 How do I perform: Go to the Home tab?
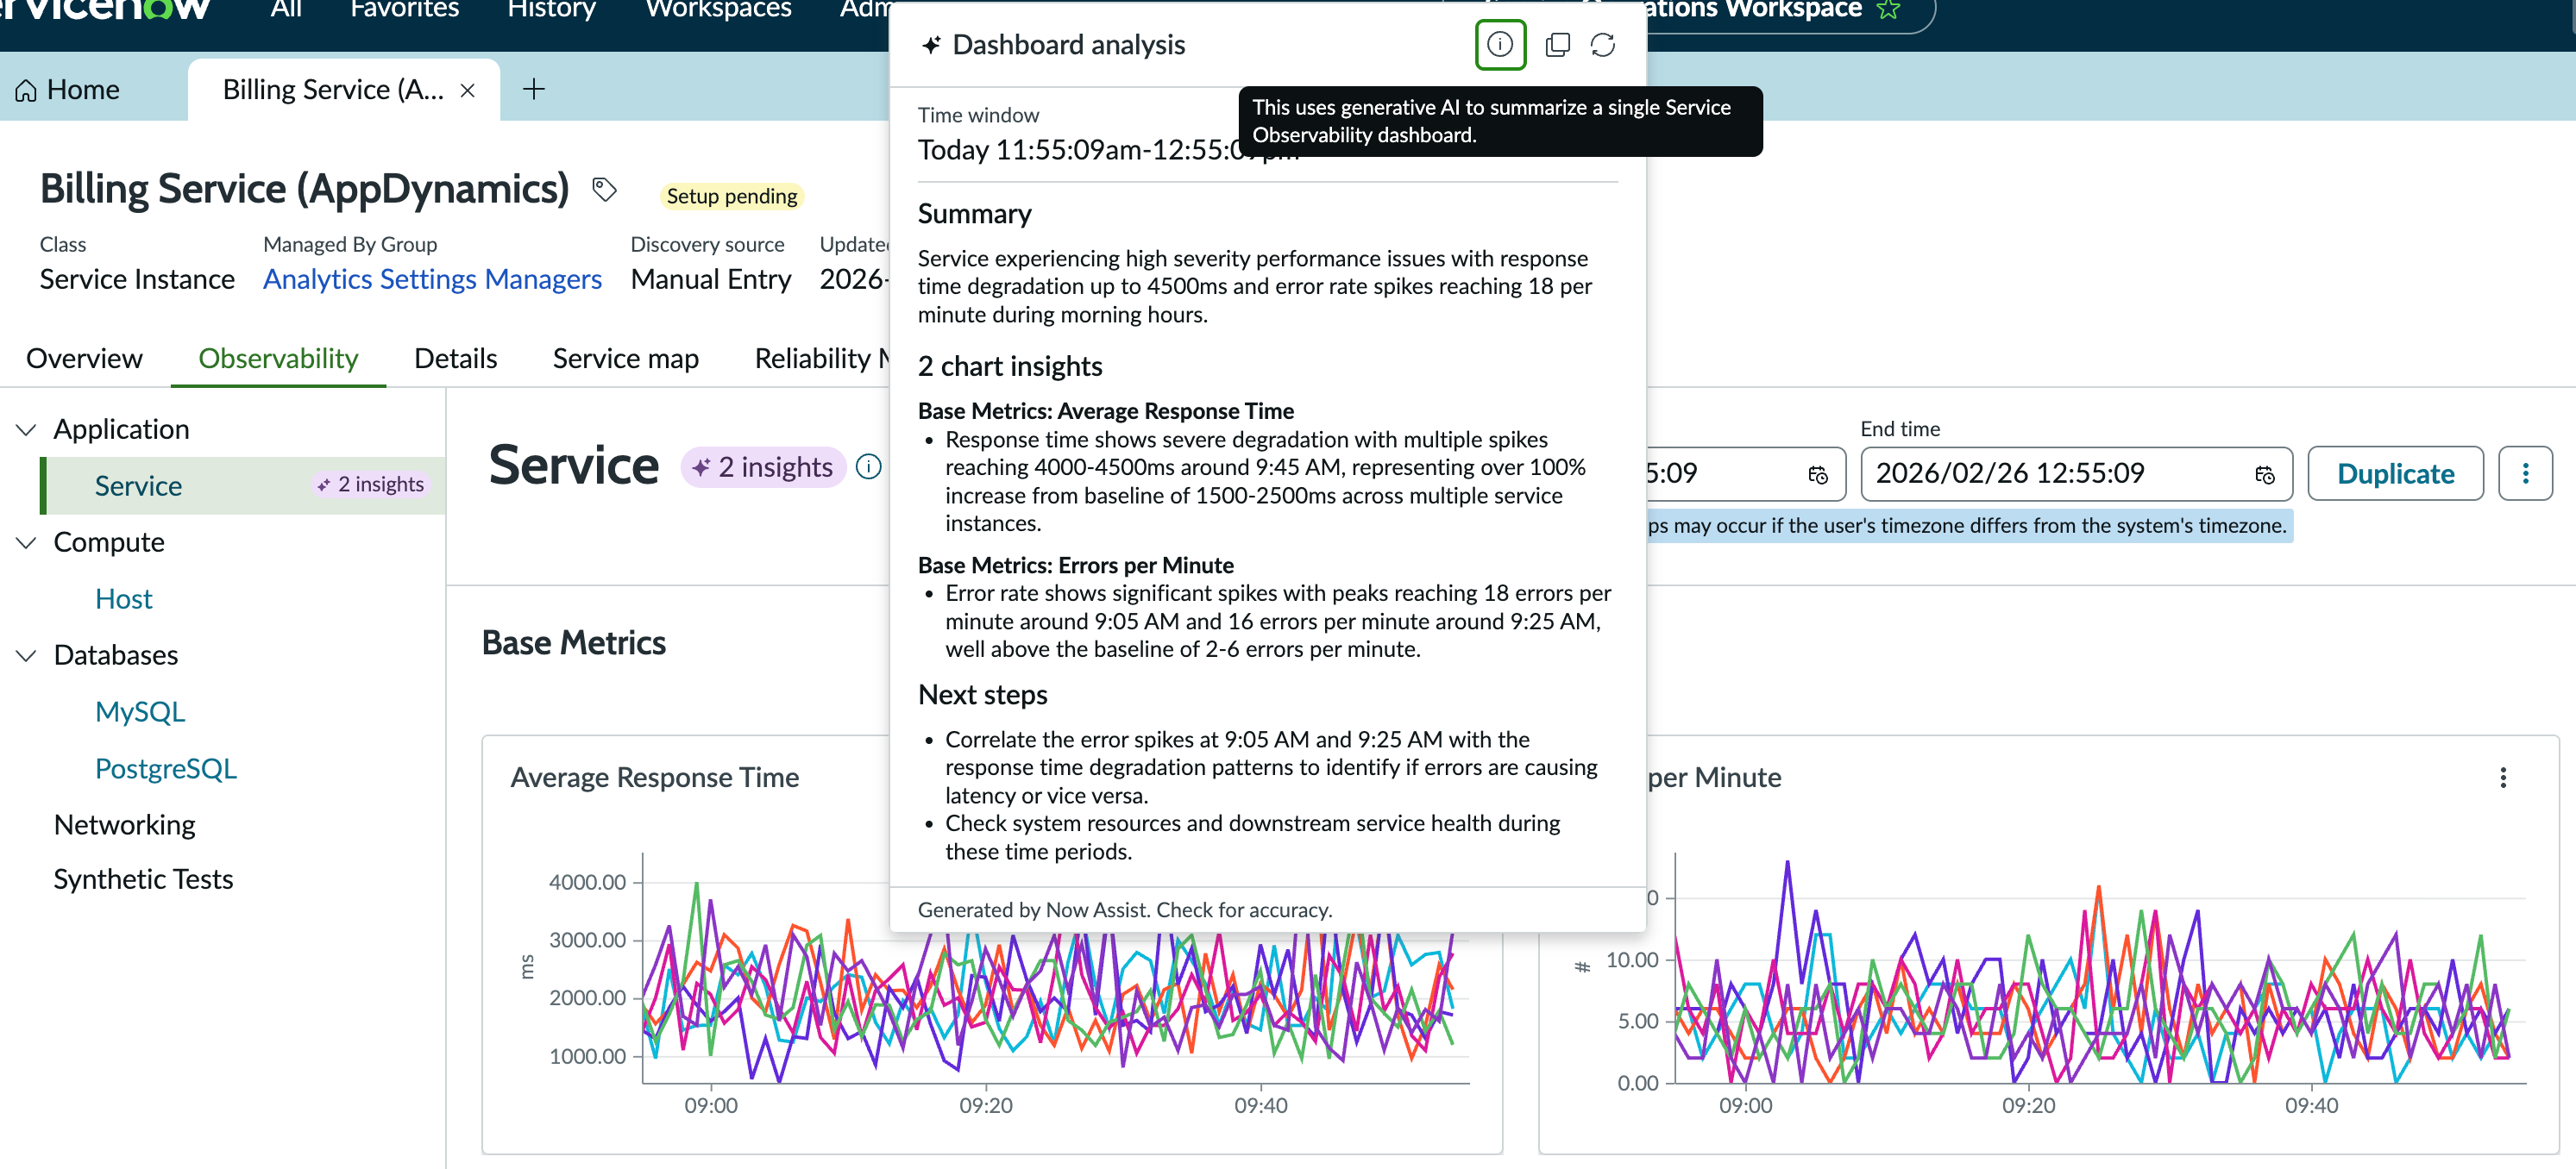[68, 90]
